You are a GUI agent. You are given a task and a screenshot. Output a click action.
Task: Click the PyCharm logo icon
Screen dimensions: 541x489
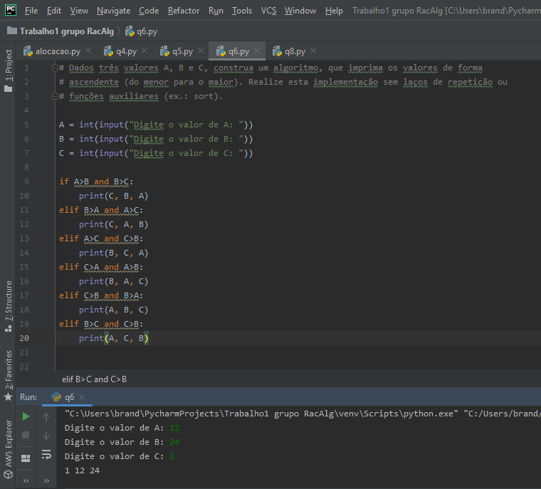point(11,10)
